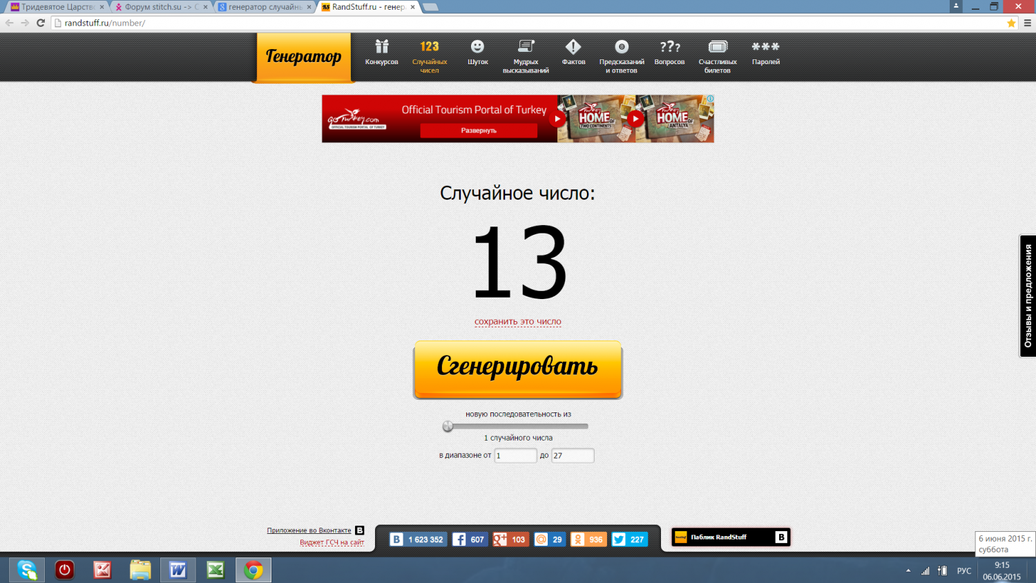This screenshot has width=1036, height=583.
Task: Open the Паролей asterisks icon
Action: pos(765,47)
